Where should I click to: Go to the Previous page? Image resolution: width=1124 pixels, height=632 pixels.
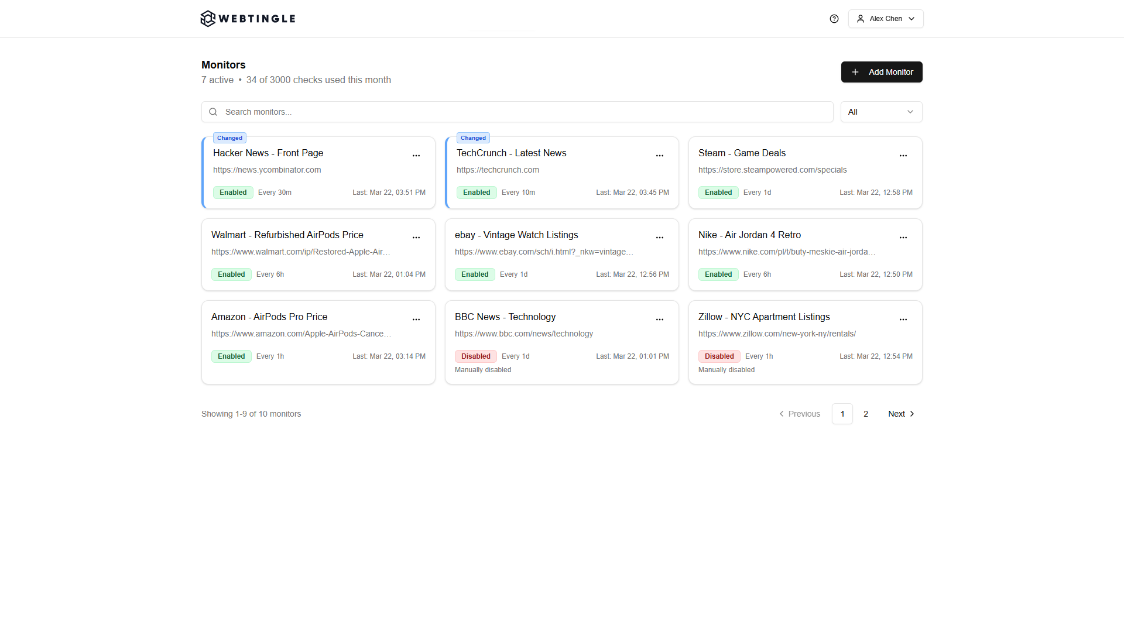coord(799,414)
